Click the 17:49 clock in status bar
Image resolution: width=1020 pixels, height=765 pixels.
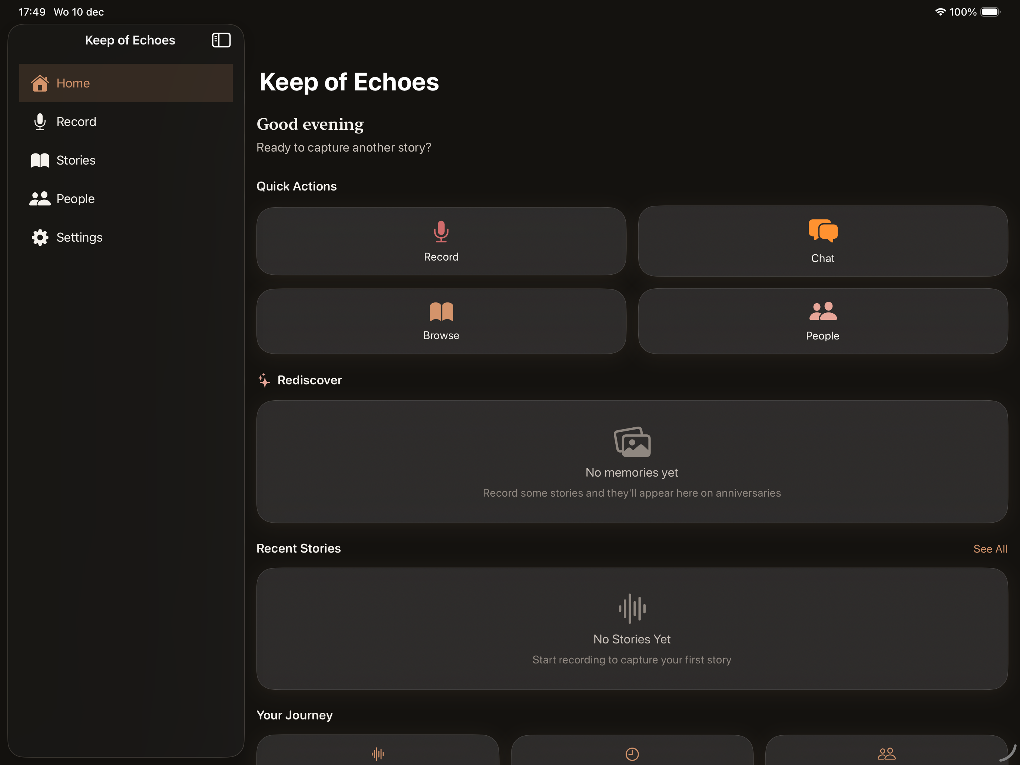tap(32, 11)
